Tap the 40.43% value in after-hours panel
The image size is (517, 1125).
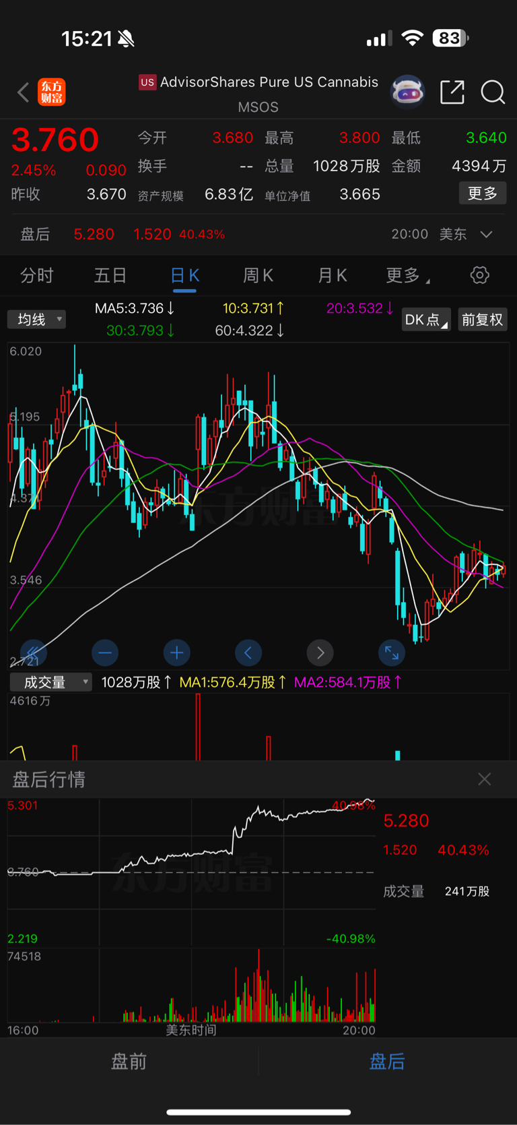[463, 850]
